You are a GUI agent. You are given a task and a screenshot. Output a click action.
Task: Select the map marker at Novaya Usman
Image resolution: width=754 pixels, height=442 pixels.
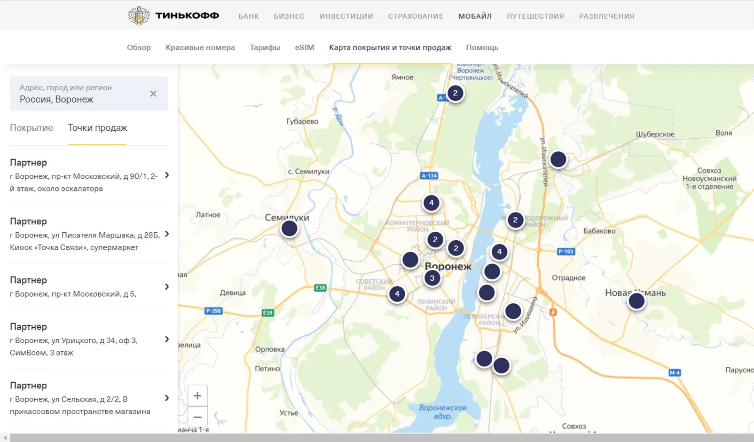click(x=636, y=300)
